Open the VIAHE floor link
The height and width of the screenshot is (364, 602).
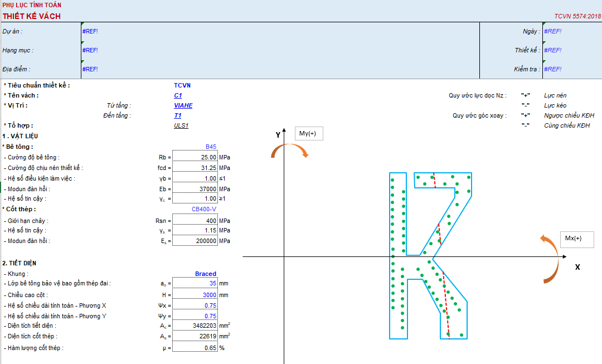tap(183, 105)
